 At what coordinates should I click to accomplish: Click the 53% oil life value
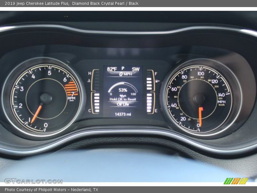[123, 90]
